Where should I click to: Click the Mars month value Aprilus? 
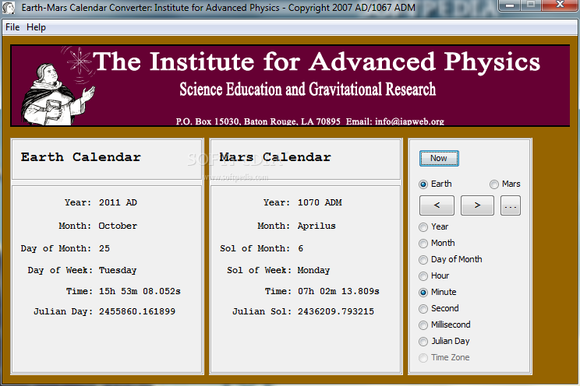tap(317, 226)
